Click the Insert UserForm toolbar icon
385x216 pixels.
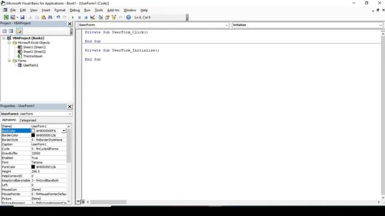13,17
